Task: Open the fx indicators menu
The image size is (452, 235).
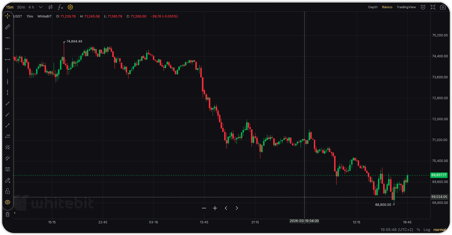Action: (60, 7)
